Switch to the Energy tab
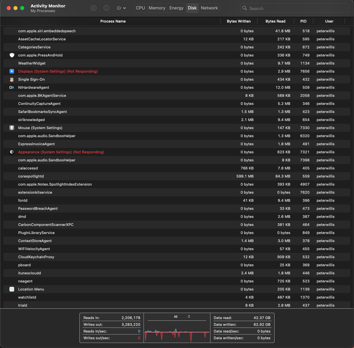This screenshot has width=354, height=348. (176, 8)
